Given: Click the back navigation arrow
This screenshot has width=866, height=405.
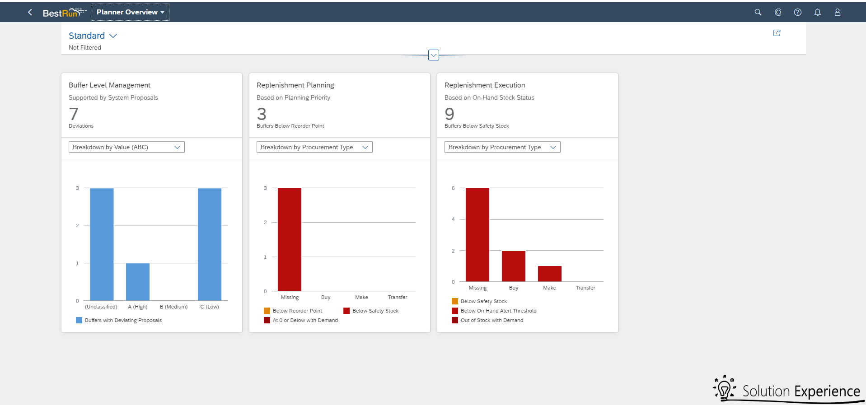Looking at the screenshot, I should [30, 12].
